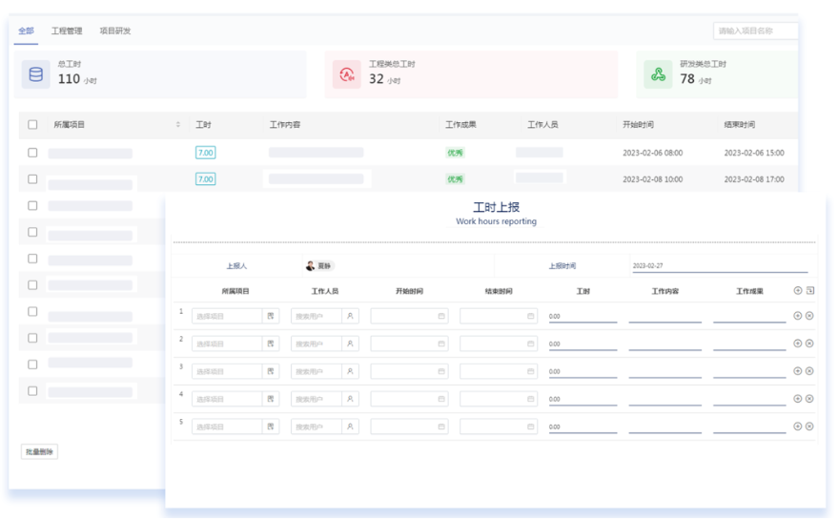Viewport: 838px width, 521px height.
Task: Click the 批量删除 button
Action: pyautogui.click(x=40, y=451)
